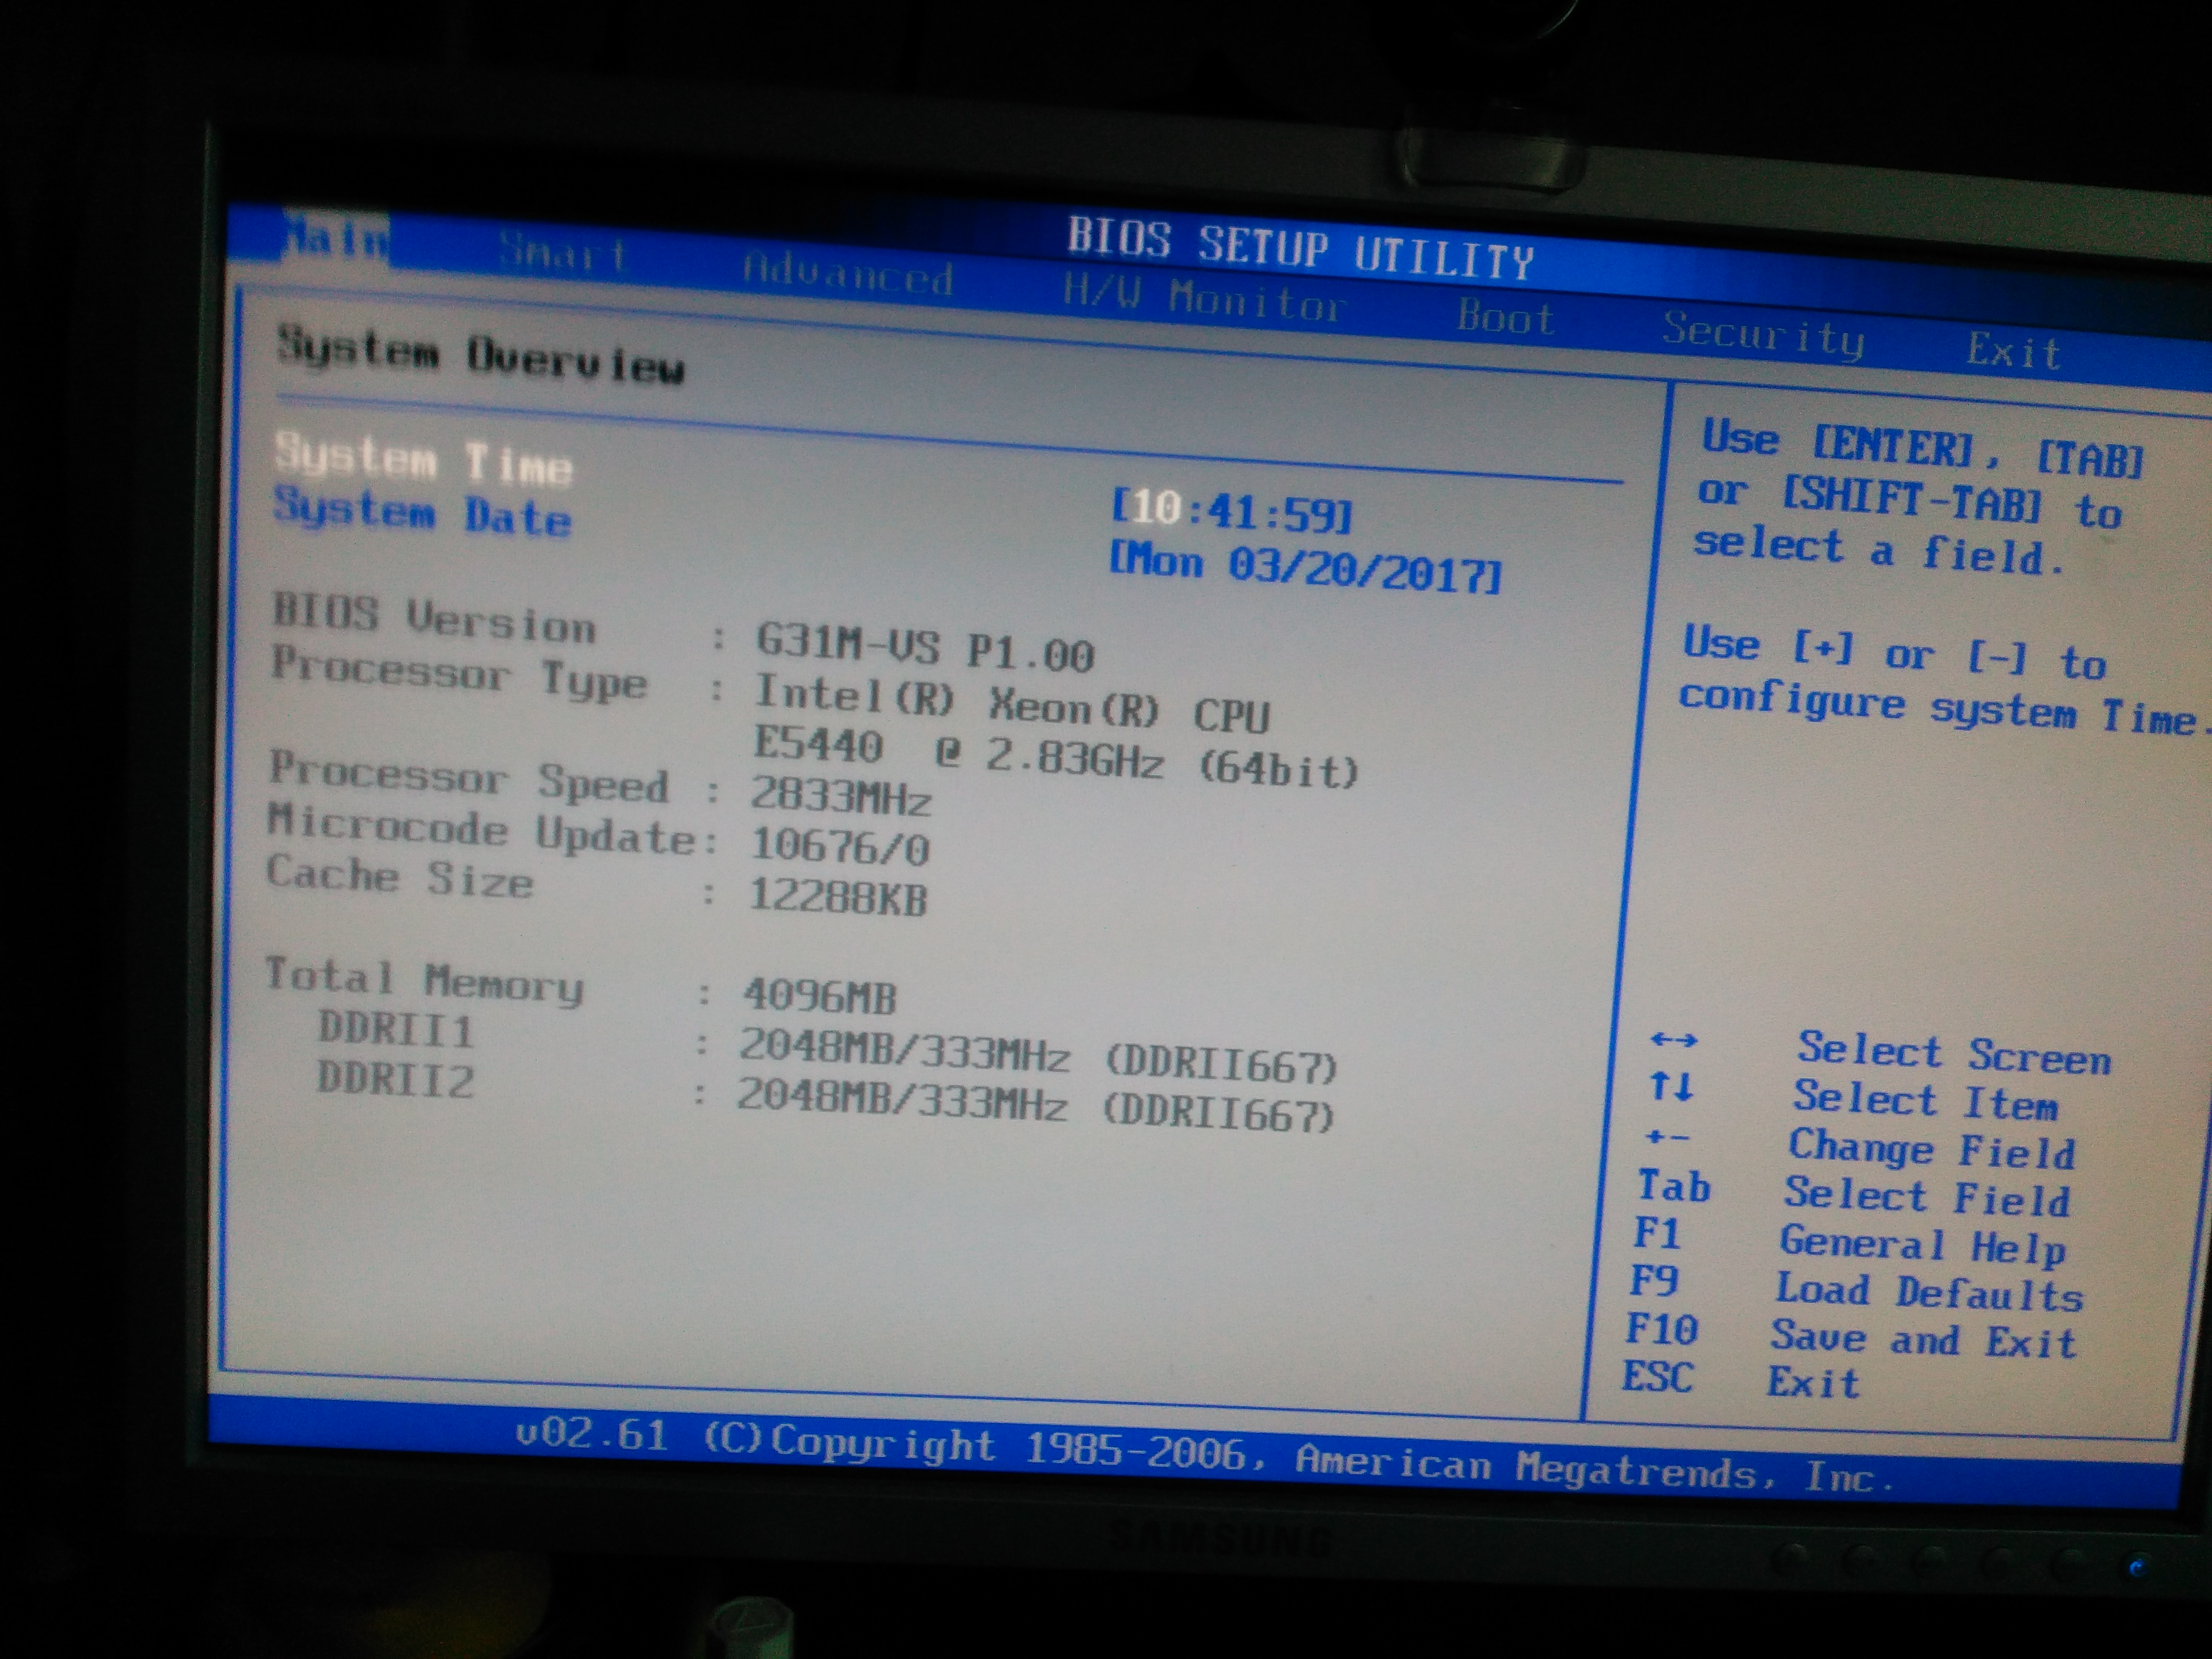Select the System Time label
The height and width of the screenshot is (1659, 2212).
click(423, 459)
